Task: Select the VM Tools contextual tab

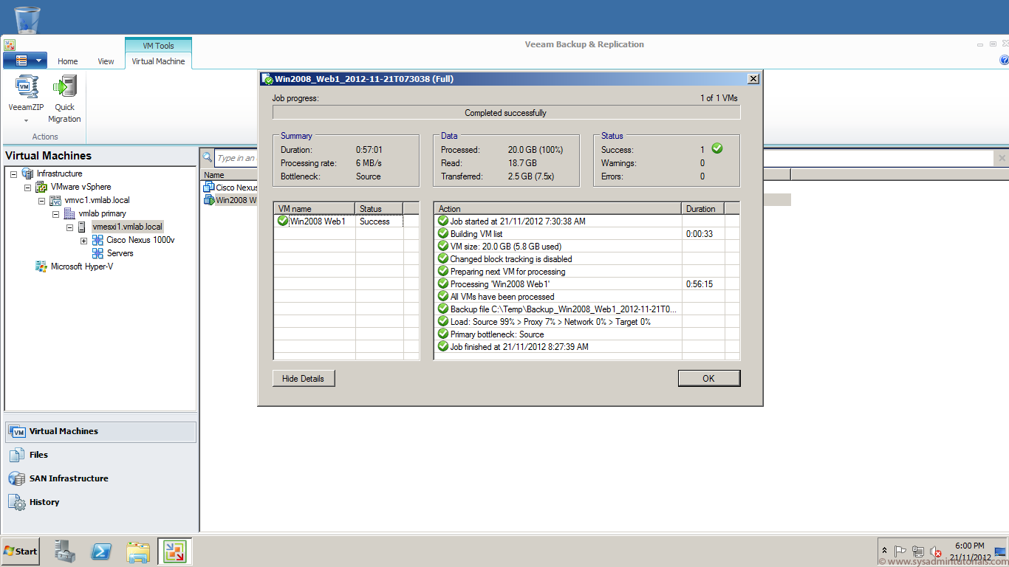Action: pyautogui.click(x=158, y=46)
